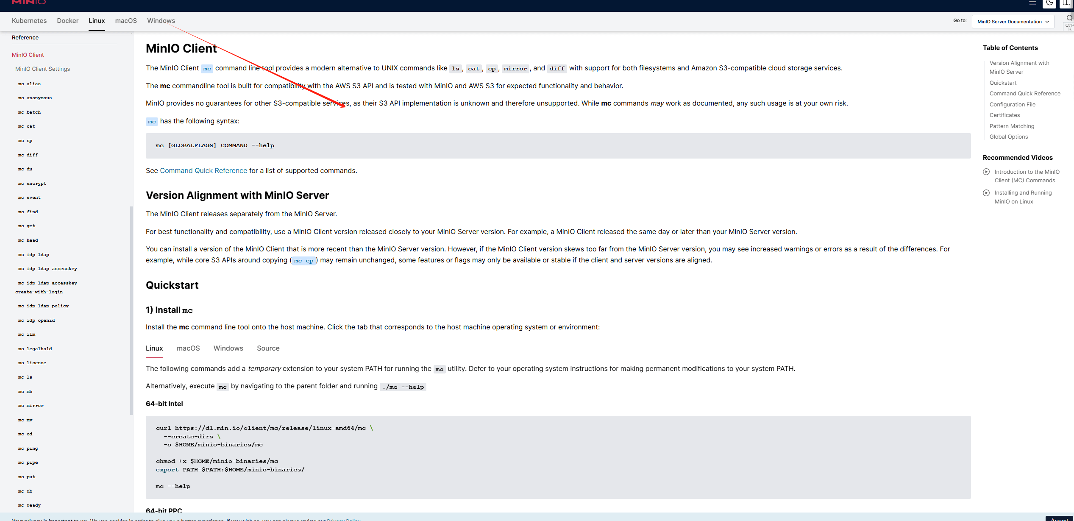Open mc mv reference page

(x=25, y=420)
